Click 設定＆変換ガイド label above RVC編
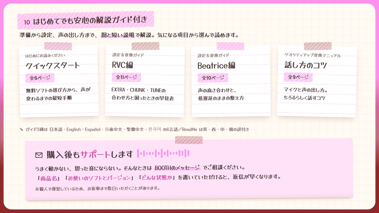Viewport: 379px width, 213px height. 128,55
